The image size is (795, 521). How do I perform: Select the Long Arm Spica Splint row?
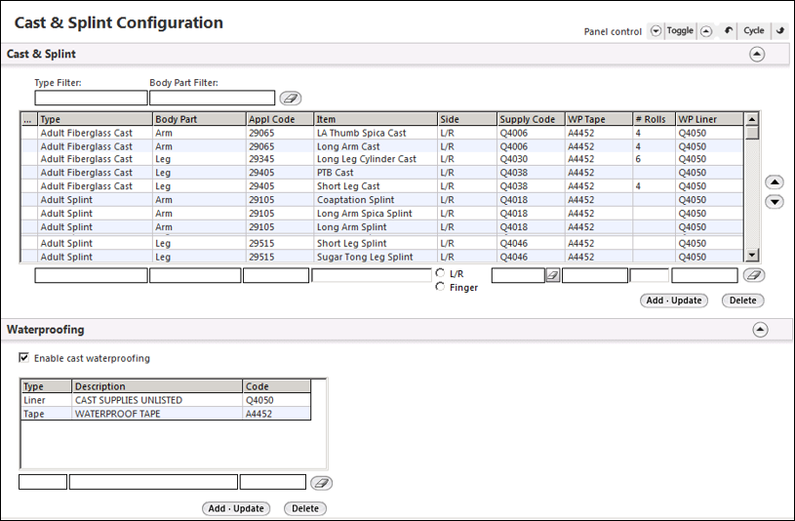(382, 214)
